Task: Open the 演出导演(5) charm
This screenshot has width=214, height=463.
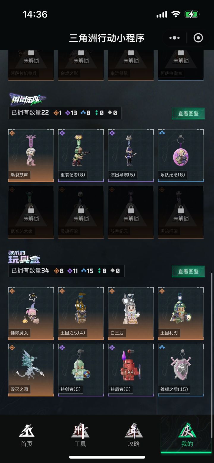Action: (x=131, y=155)
